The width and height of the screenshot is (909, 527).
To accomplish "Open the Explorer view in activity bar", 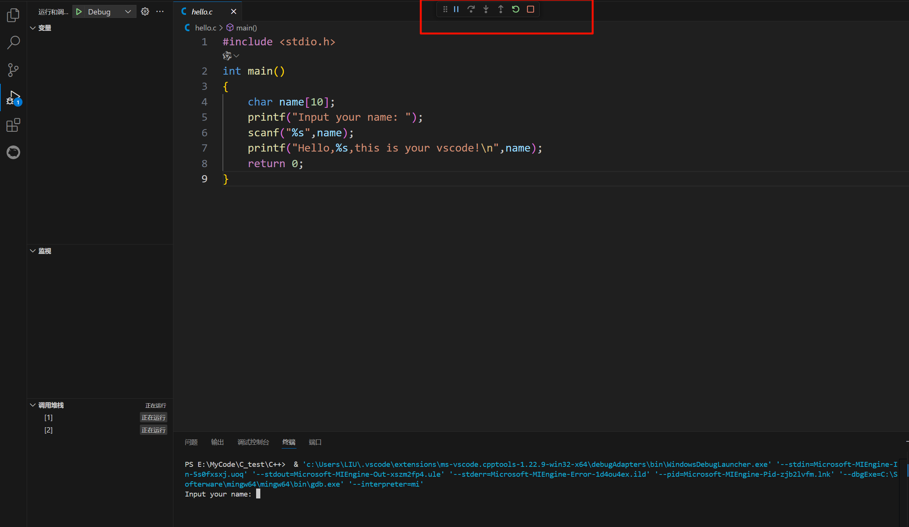I will [x=13, y=15].
